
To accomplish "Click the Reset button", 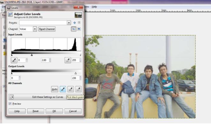I will point(35,111).
